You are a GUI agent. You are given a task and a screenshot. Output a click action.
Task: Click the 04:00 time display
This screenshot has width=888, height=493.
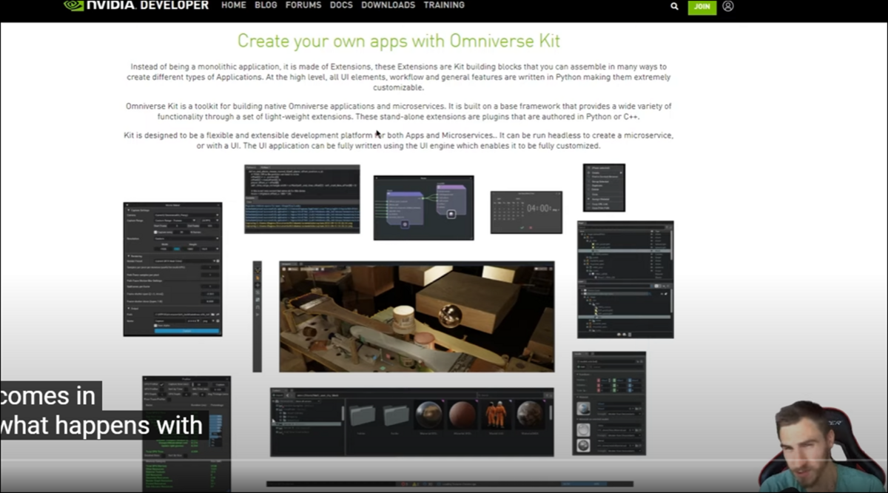click(x=539, y=209)
